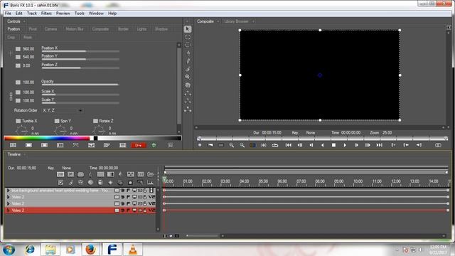This screenshot has height=256, width=455.
Task: Open the Timeline panel dropdown arrow
Action: tap(25, 154)
